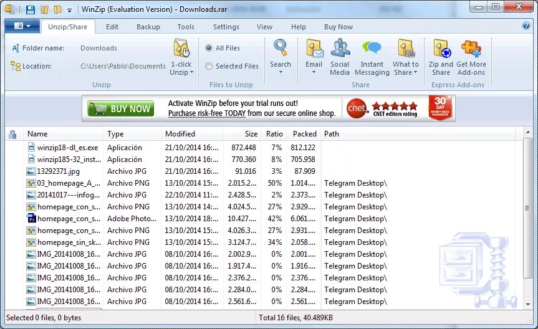Viewport: 538px width, 329px height.
Task: Select the Adobe Photo... type cell
Action: [x=132, y=219]
